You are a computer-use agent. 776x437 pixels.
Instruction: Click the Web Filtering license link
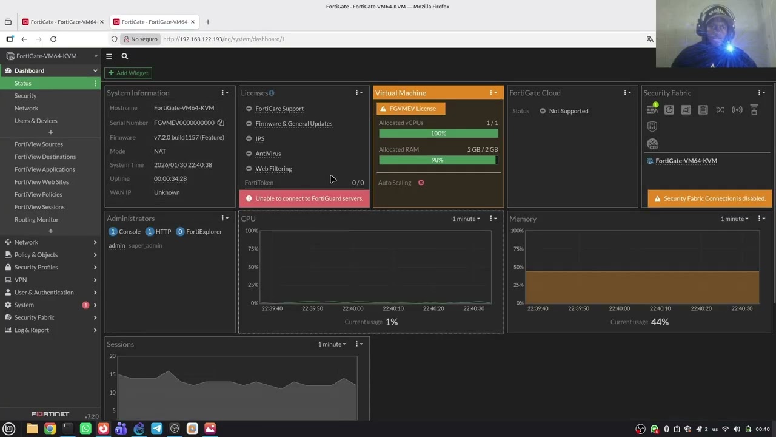[x=273, y=169]
